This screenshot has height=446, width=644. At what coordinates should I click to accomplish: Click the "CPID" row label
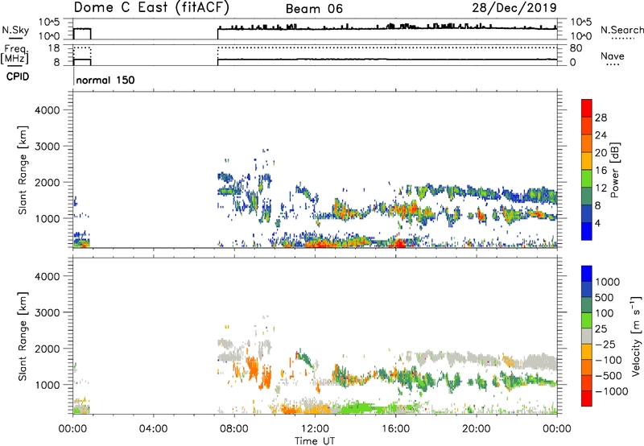pos(18,76)
